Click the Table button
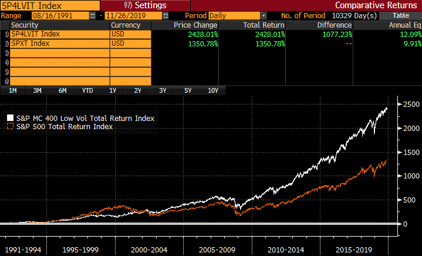 [400, 16]
